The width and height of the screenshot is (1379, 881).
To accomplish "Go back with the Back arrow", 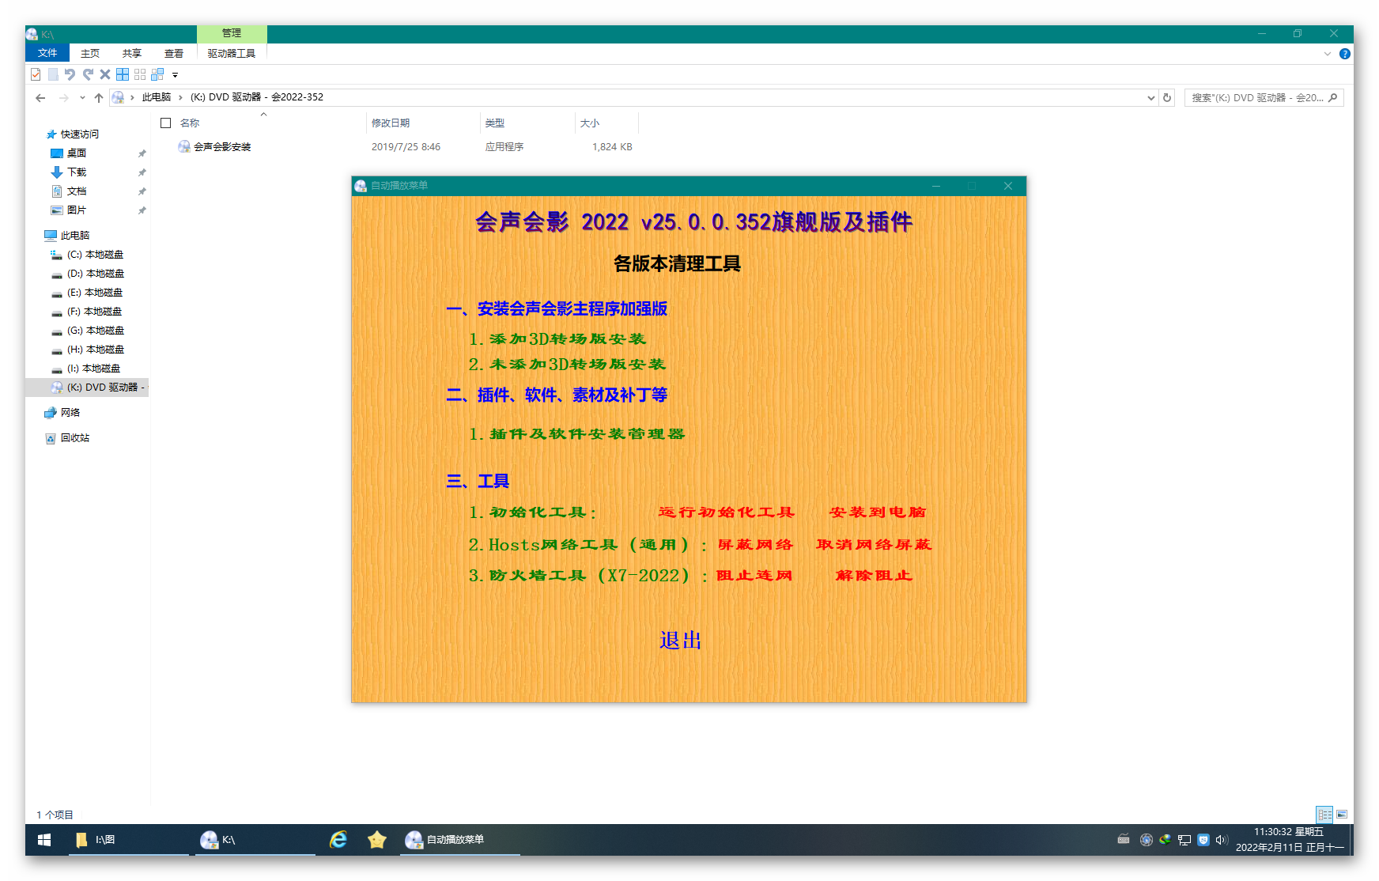I will 40,97.
